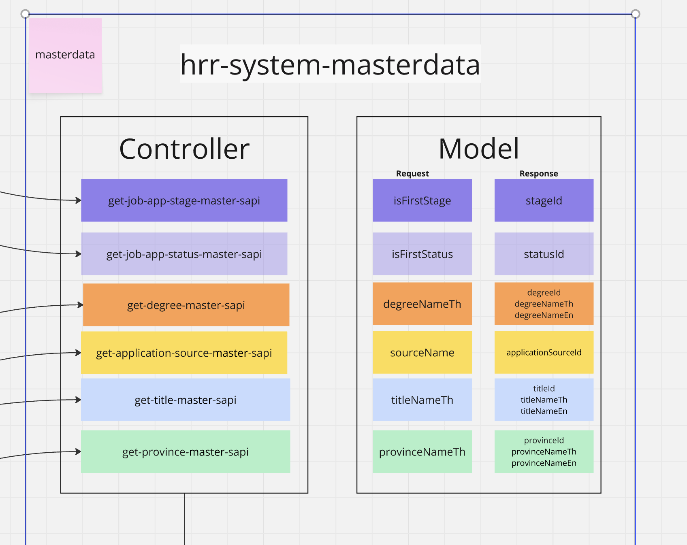Click the isFirstStatus request box

(422, 254)
